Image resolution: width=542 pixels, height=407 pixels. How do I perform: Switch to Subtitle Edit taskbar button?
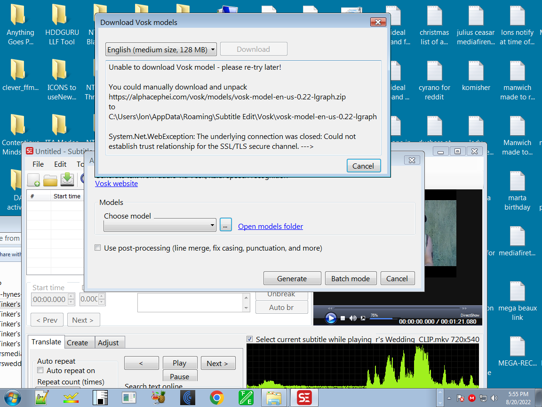click(x=304, y=398)
